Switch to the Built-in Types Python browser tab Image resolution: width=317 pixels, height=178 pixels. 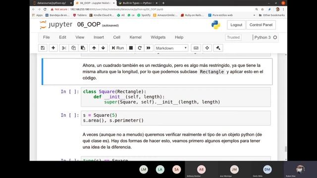coord(138,3)
